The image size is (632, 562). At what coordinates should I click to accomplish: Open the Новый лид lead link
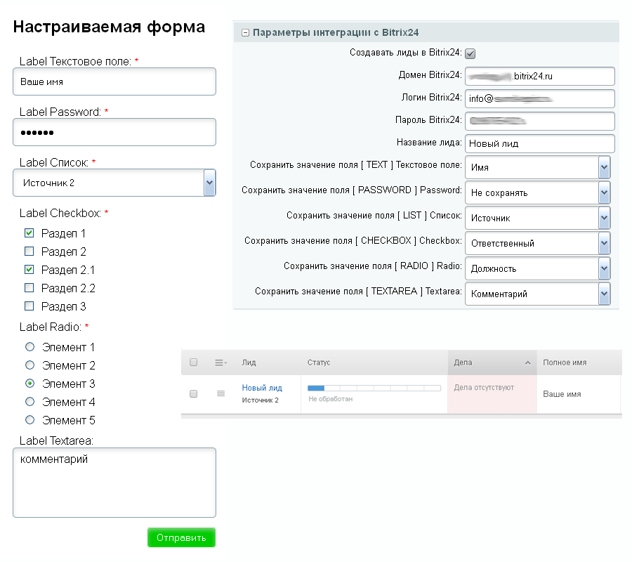(x=262, y=388)
